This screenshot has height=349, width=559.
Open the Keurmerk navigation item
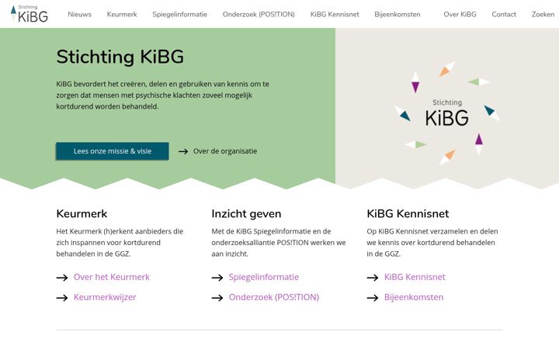tap(122, 15)
